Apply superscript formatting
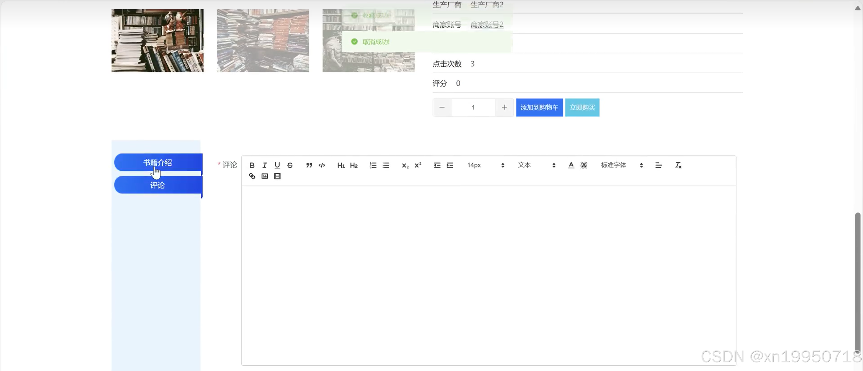Viewport: 863px width, 371px height. (x=418, y=165)
